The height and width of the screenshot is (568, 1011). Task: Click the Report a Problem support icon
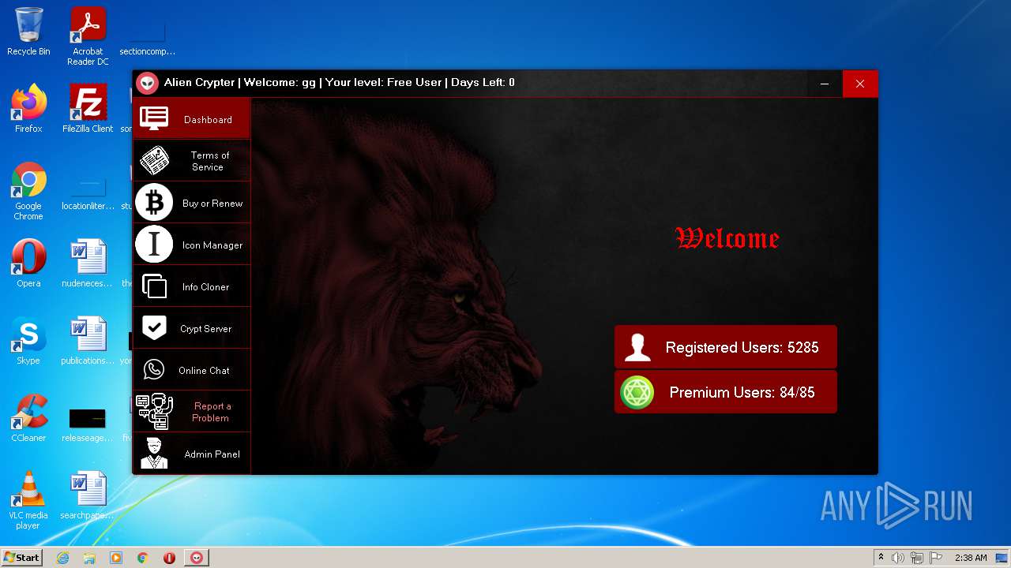point(154,412)
